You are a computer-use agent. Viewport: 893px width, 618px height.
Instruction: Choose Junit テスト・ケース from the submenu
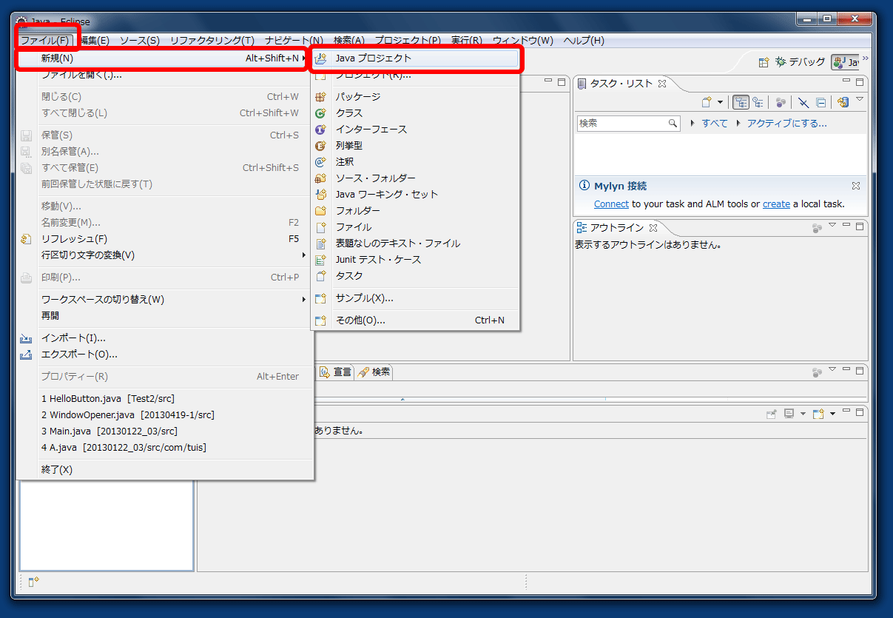pos(415,260)
